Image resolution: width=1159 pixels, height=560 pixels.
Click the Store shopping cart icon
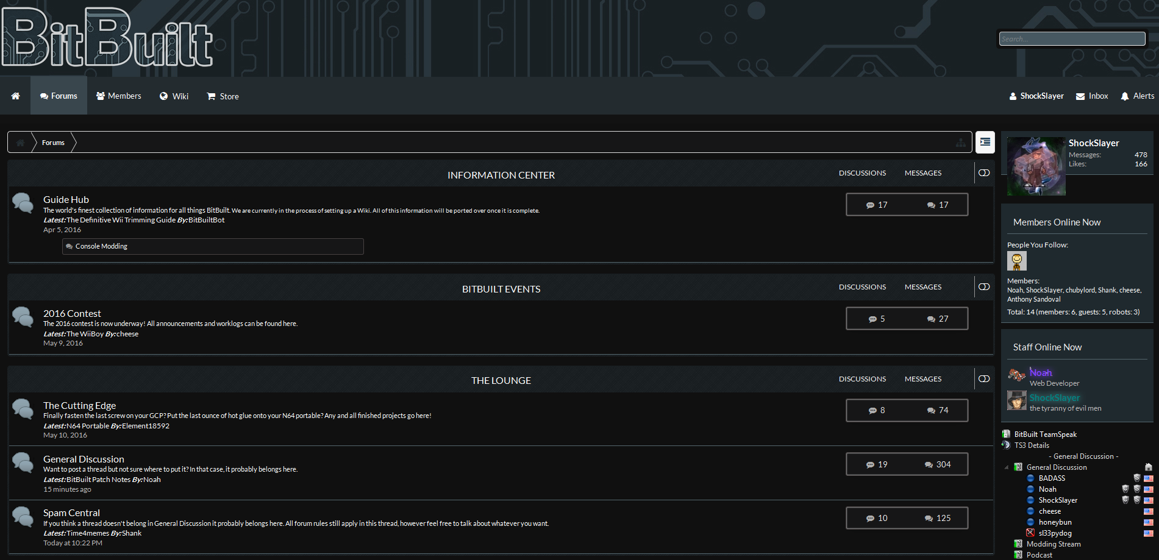coord(211,96)
